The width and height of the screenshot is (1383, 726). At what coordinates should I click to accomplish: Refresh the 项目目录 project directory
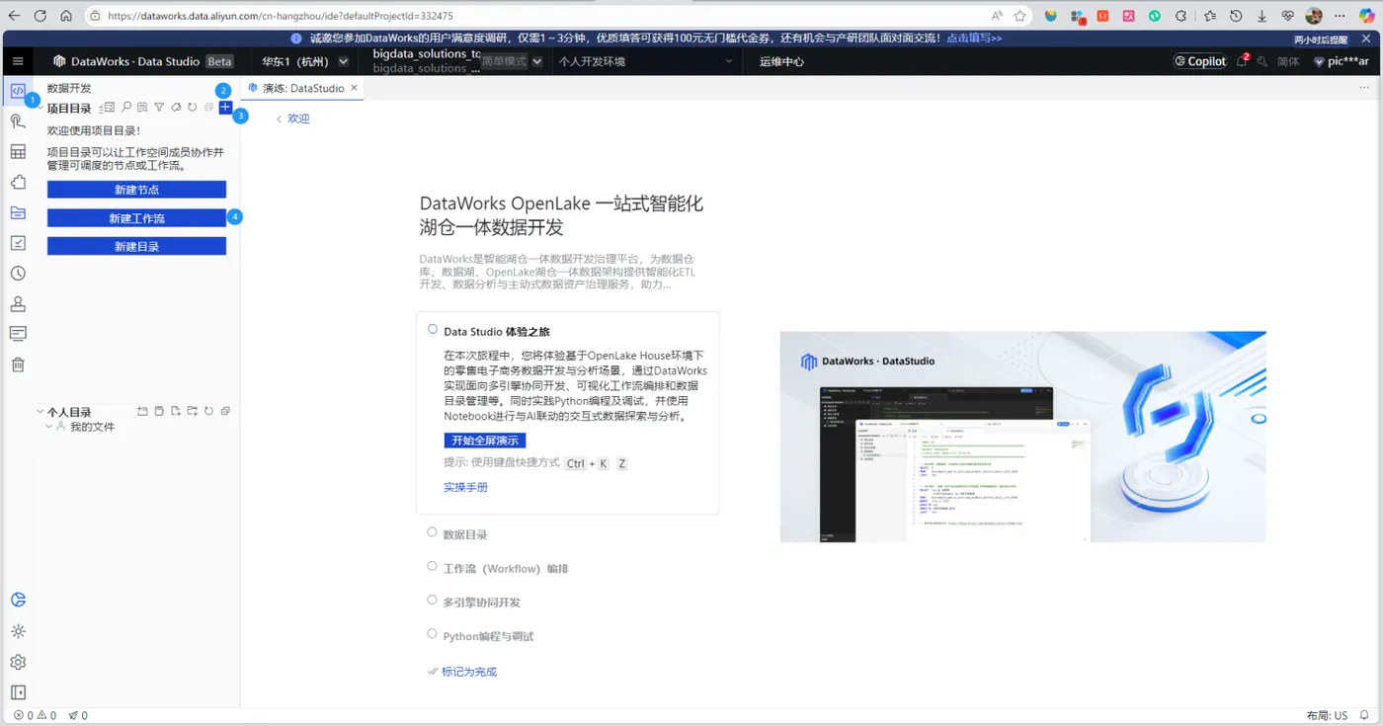pyautogui.click(x=192, y=108)
